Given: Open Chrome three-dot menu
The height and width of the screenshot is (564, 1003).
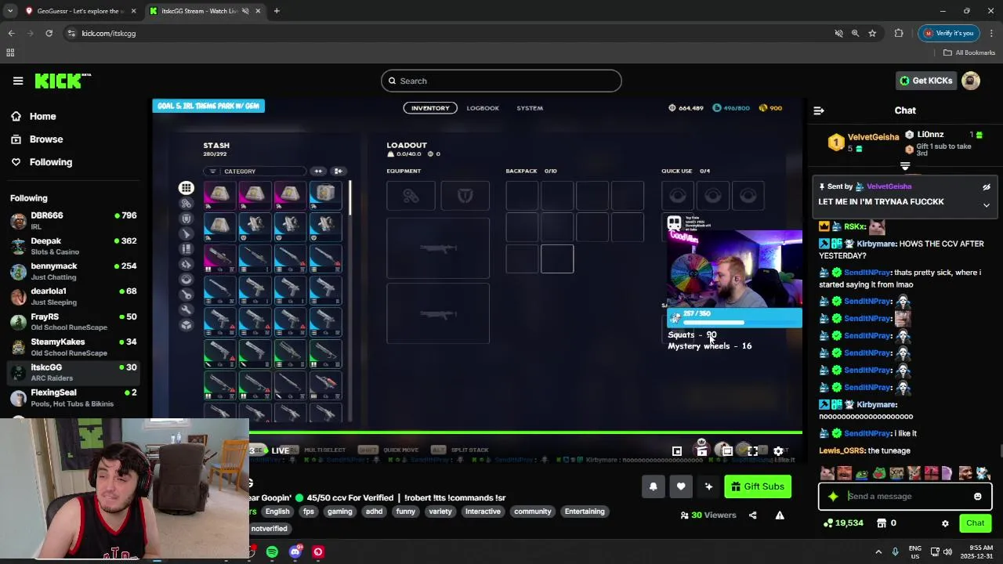Looking at the screenshot, I should [991, 33].
